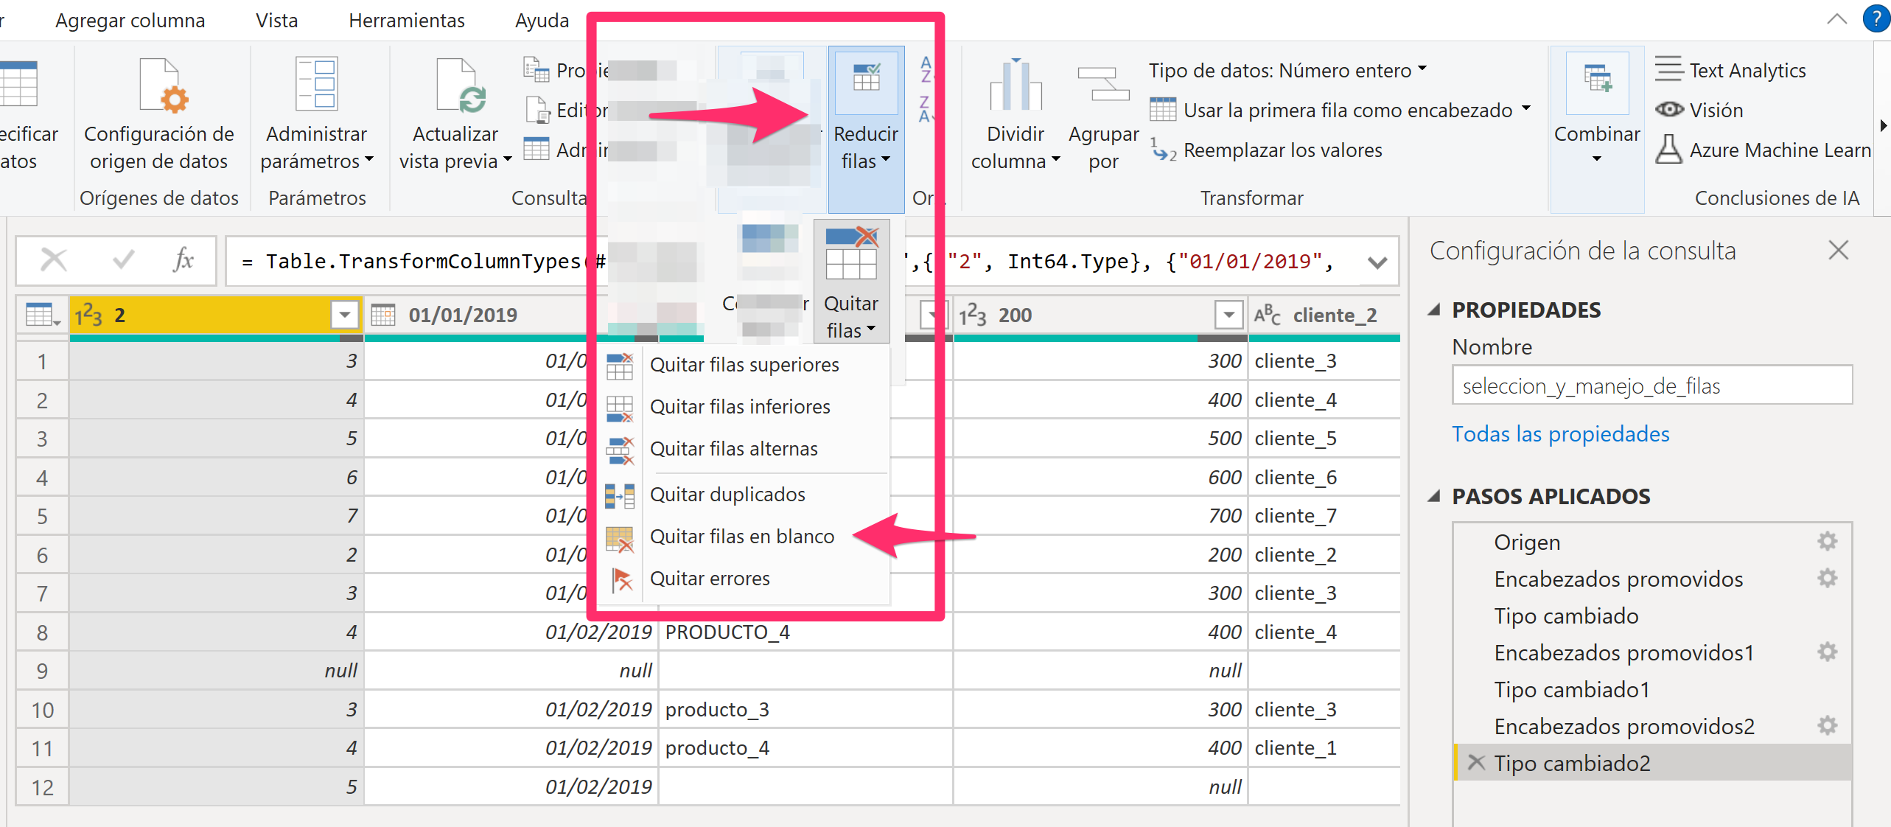Click Todas las propiedades link
This screenshot has width=1891, height=827.
tap(1560, 434)
